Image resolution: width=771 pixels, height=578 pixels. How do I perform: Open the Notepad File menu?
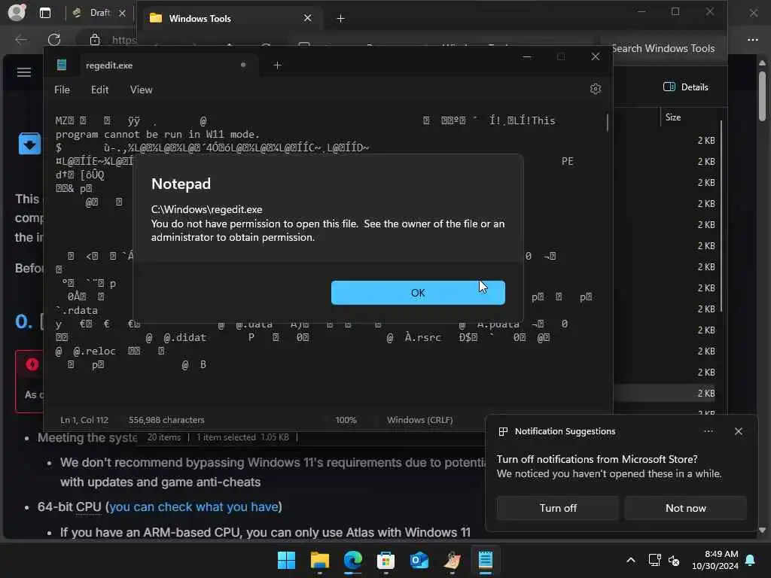tap(62, 90)
